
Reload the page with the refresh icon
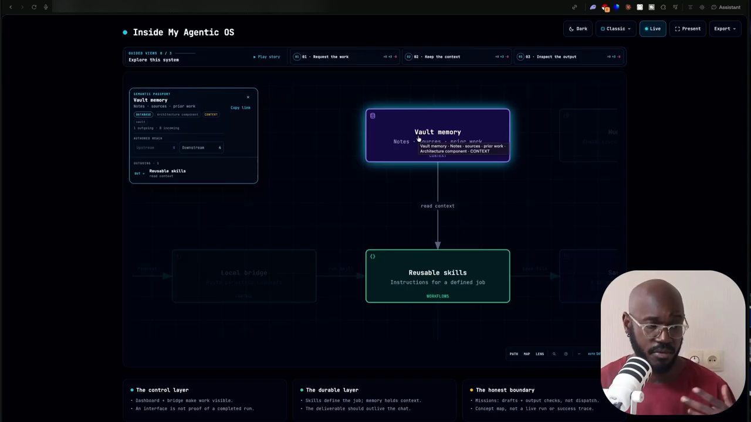pos(34,7)
